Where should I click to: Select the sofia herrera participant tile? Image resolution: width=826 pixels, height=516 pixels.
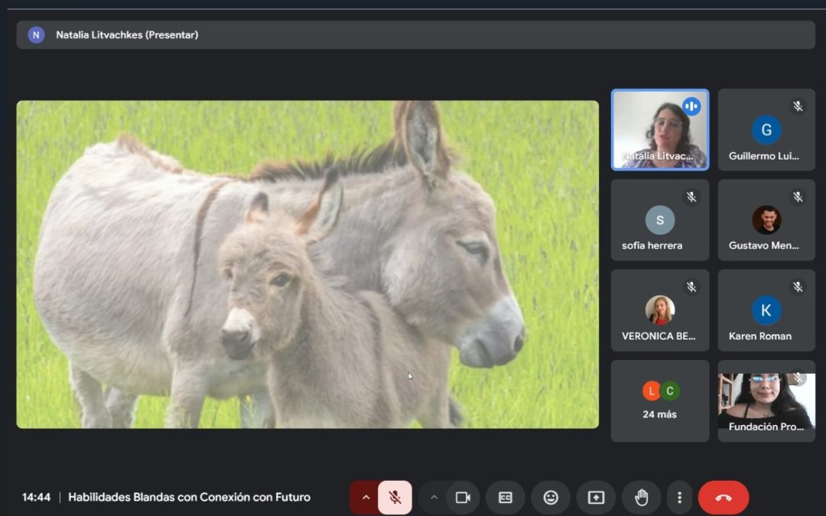point(659,220)
